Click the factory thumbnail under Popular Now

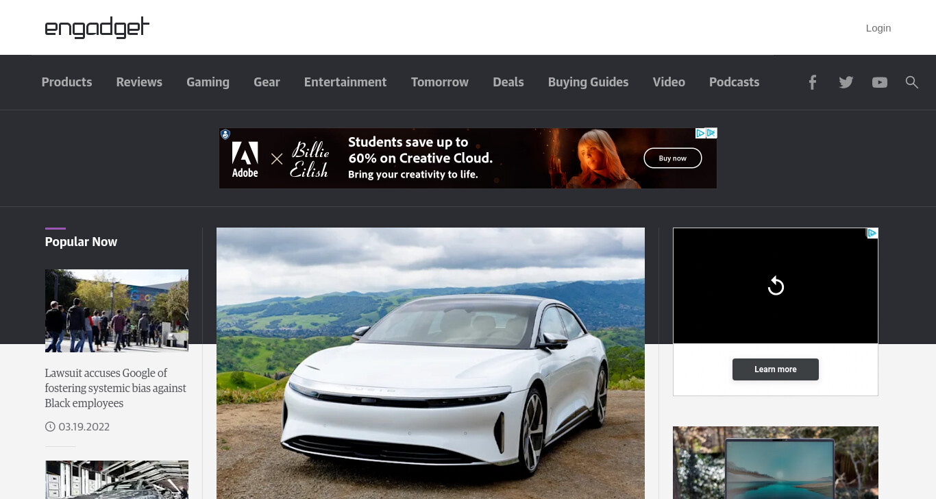pyautogui.click(x=116, y=480)
